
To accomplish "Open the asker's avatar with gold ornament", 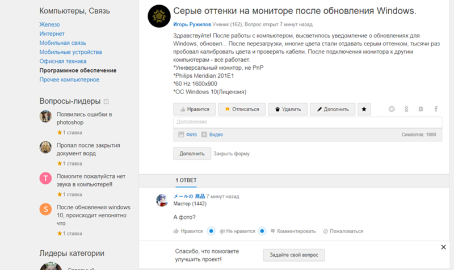I will click(159, 16).
